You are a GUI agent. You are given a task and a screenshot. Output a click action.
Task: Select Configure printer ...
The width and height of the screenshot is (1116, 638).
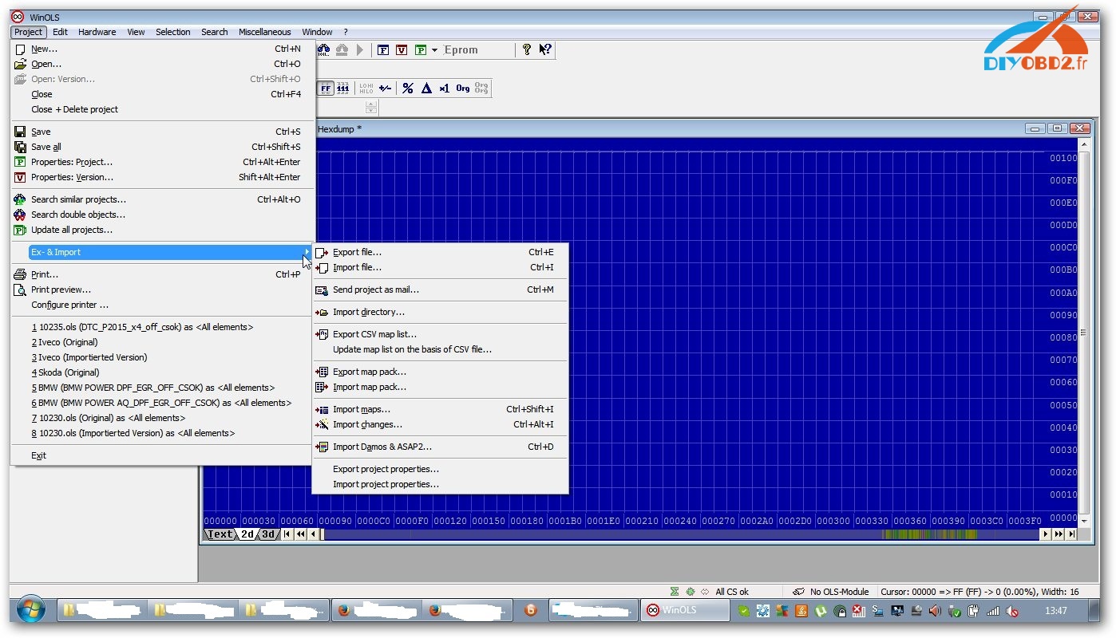[x=160, y=305]
